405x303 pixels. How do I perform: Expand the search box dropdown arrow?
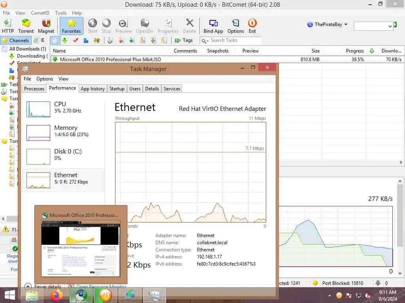tap(390, 26)
